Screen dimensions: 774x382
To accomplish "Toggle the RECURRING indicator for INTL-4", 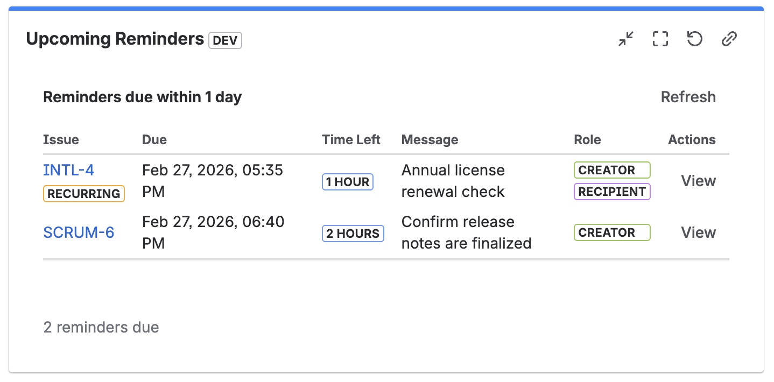I will (83, 194).
